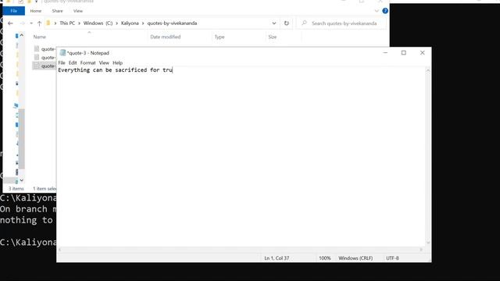
Task: Select the first quote file in list
Action: (45, 49)
